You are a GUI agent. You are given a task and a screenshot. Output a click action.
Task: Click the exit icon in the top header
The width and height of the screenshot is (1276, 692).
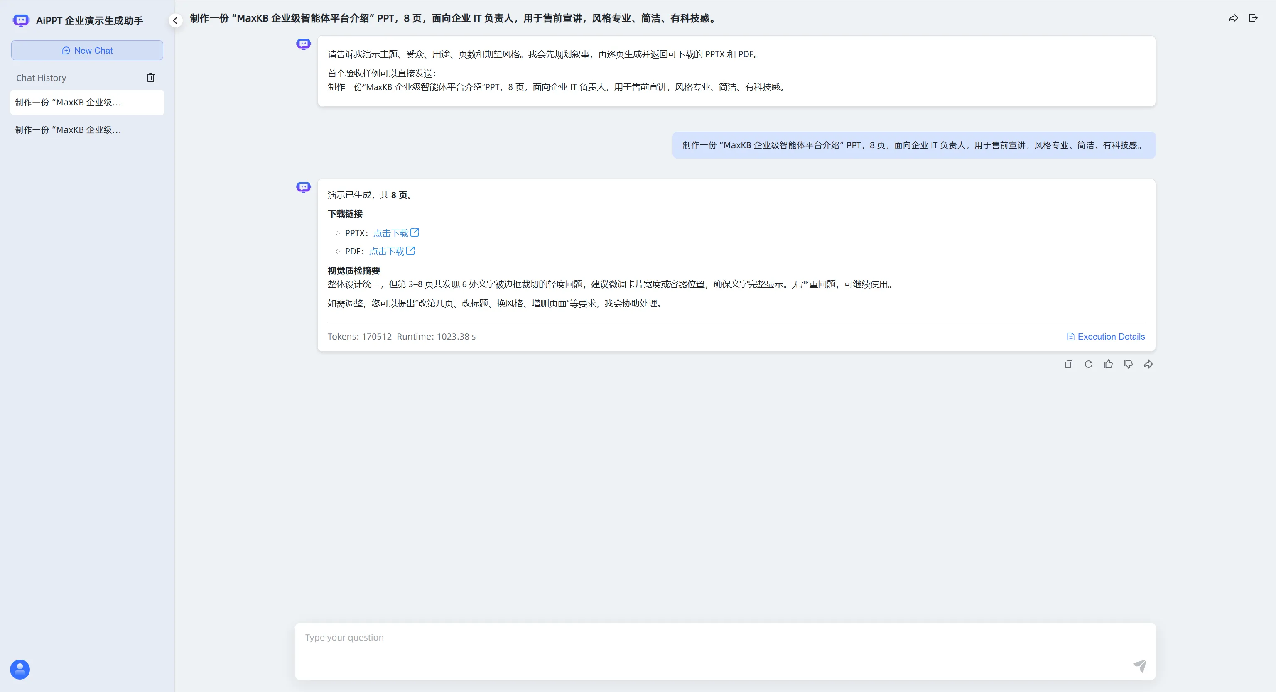[x=1253, y=18]
